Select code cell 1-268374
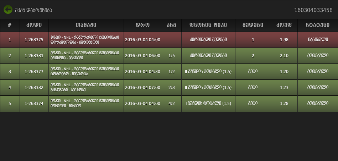 34,104
